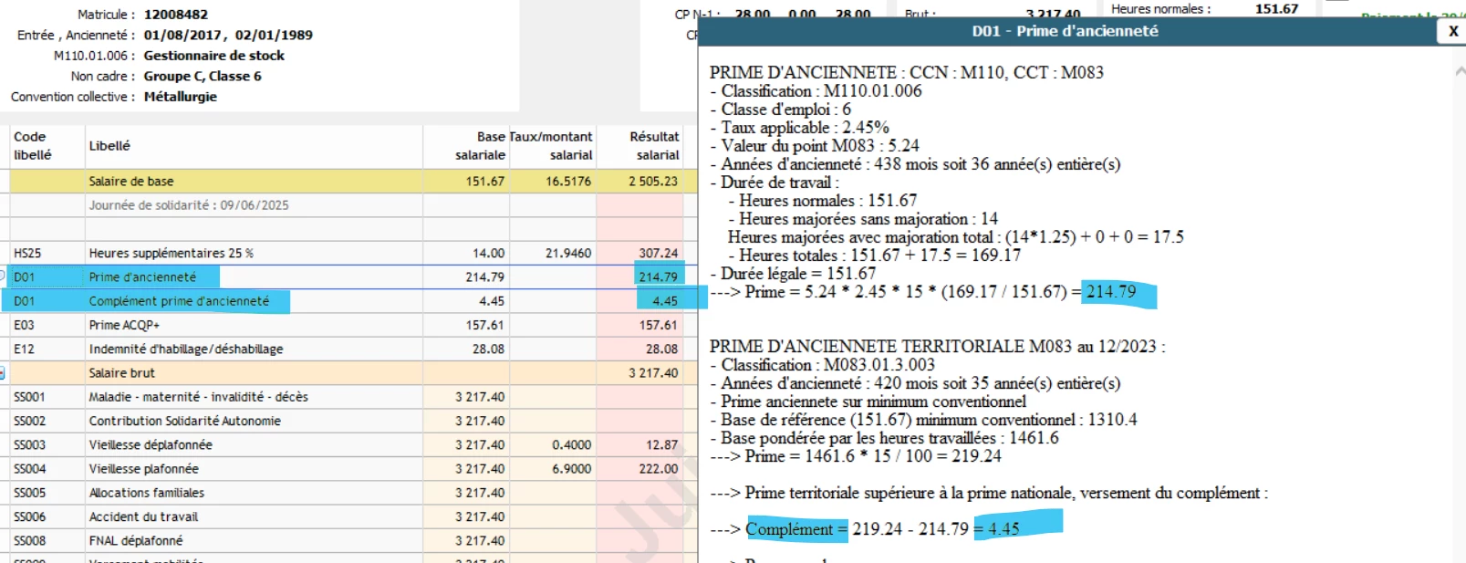Click the Heures normales 151.67 value at top
The height and width of the screenshot is (563, 1466).
click(x=1276, y=9)
